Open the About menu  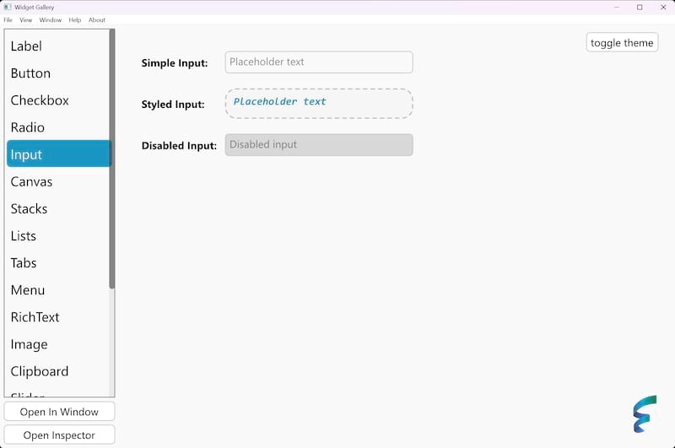click(x=97, y=20)
